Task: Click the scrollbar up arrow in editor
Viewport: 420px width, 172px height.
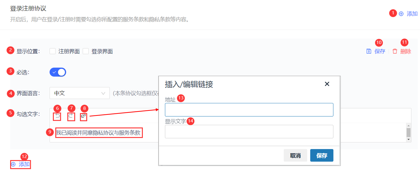Action: pos(408,126)
